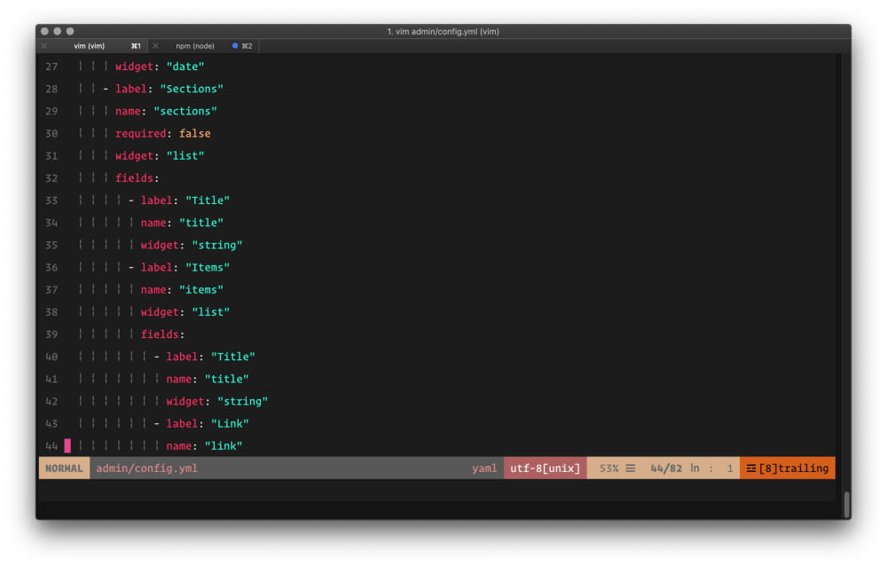Click the 44/82 line position indicator
This screenshot has height=567, width=887.
[x=666, y=469]
